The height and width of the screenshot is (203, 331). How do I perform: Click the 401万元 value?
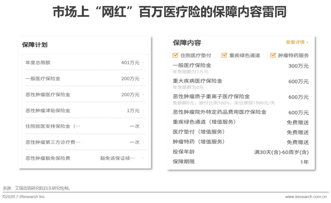point(130,62)
